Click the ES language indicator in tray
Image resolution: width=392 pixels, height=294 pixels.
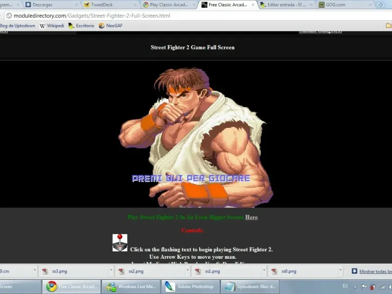click(345, 286)
